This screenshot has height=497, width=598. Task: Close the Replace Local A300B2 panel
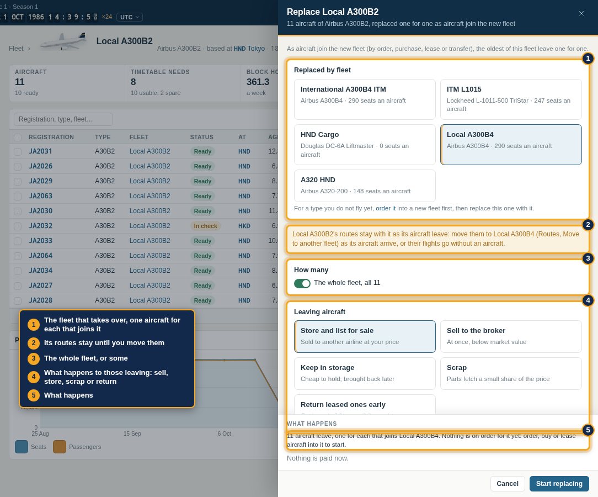(581, 13)
